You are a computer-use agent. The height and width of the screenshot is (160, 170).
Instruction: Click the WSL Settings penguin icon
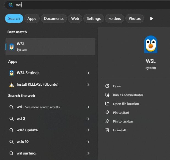[12, 73]
